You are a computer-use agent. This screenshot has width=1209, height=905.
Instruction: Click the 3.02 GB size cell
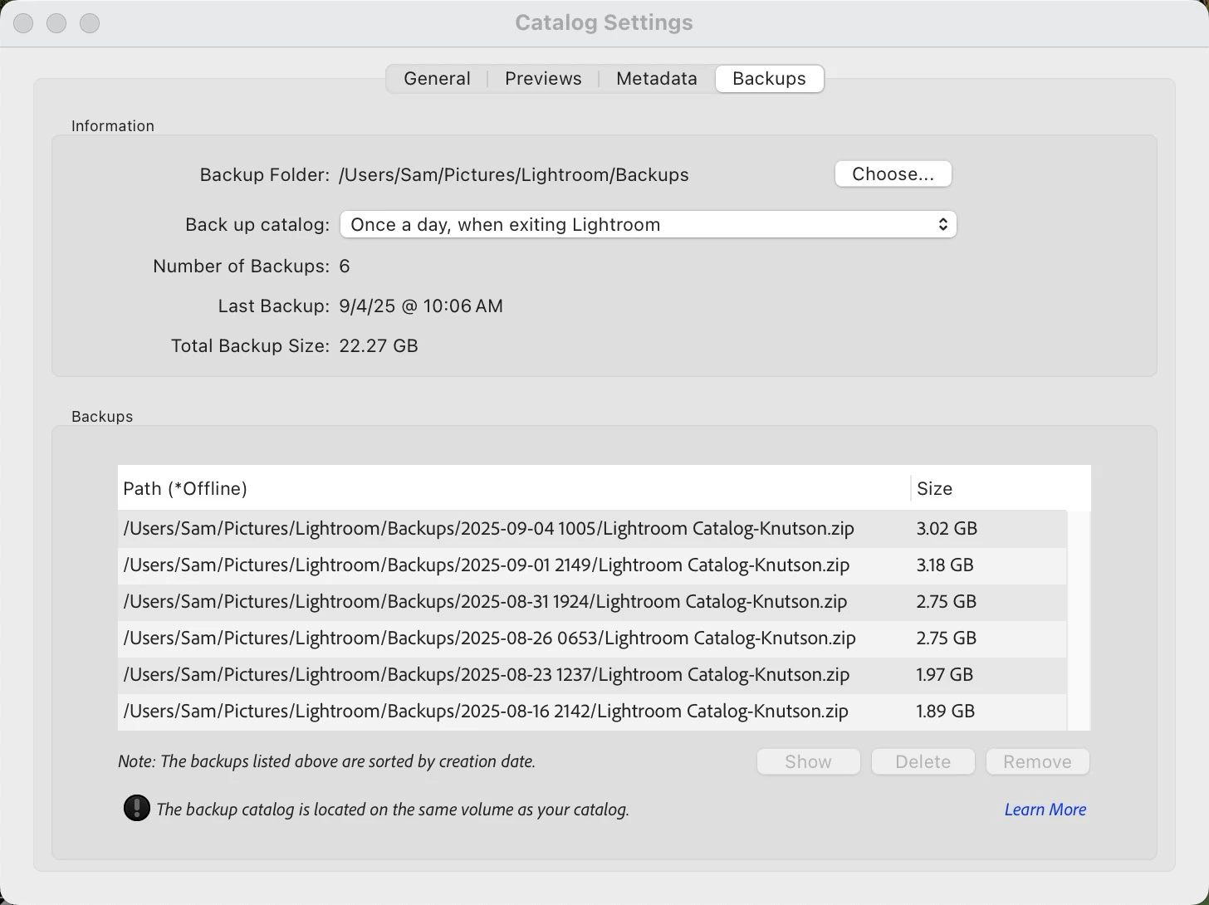click(x=947, y=529)
